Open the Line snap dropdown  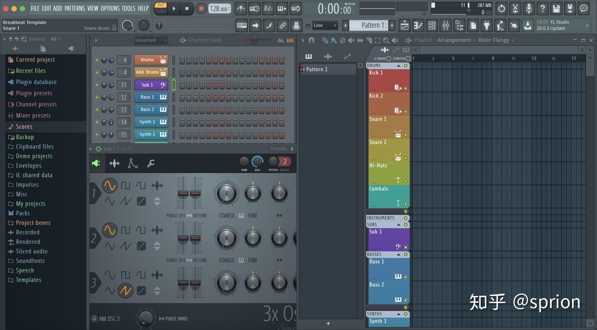tap(325, 26)
